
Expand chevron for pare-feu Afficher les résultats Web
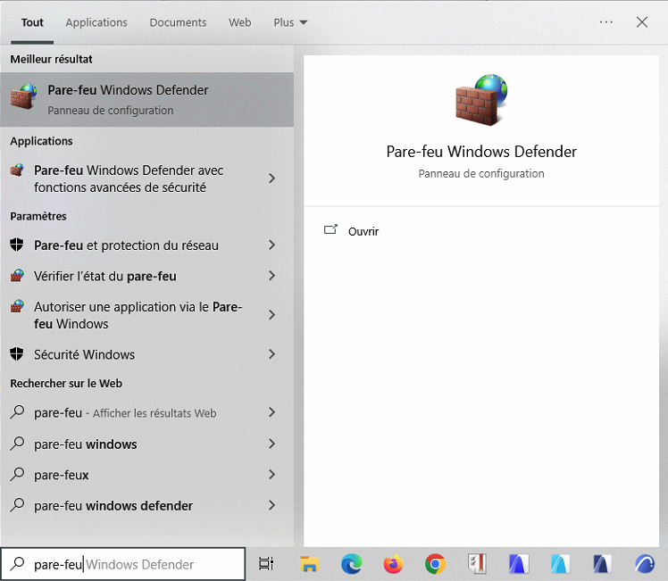click(271, 412)
